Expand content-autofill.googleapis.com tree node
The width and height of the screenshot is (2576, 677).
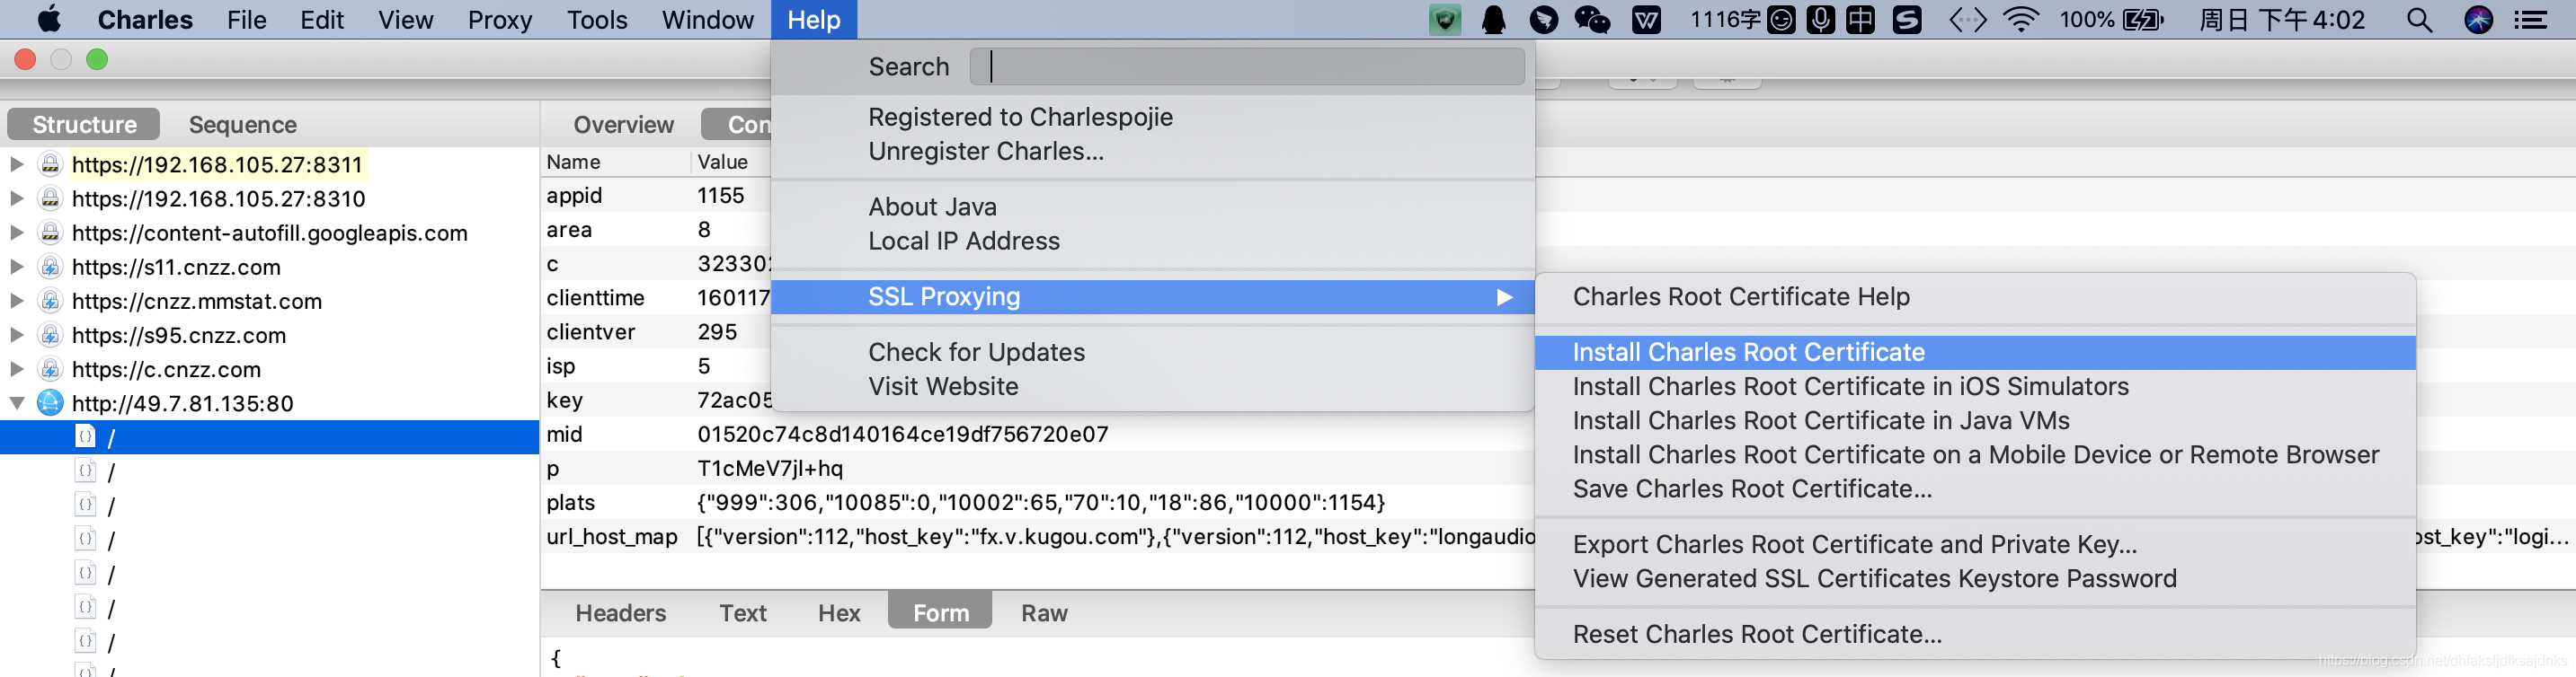coord(16,233)
